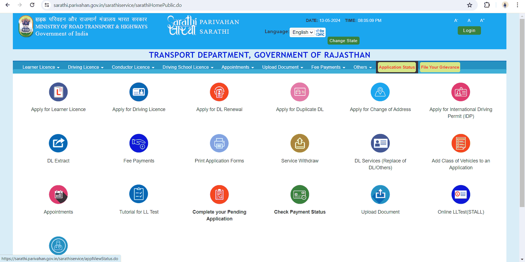Decrease font size with the A- button
This screenshot has height=262, width=525.
pos(456,20)
